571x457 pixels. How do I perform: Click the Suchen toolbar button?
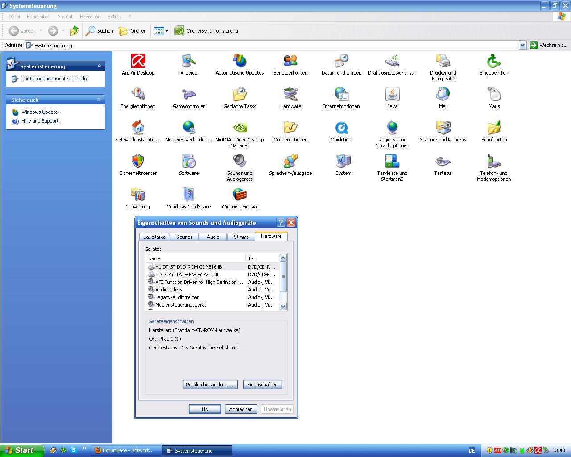100,31
